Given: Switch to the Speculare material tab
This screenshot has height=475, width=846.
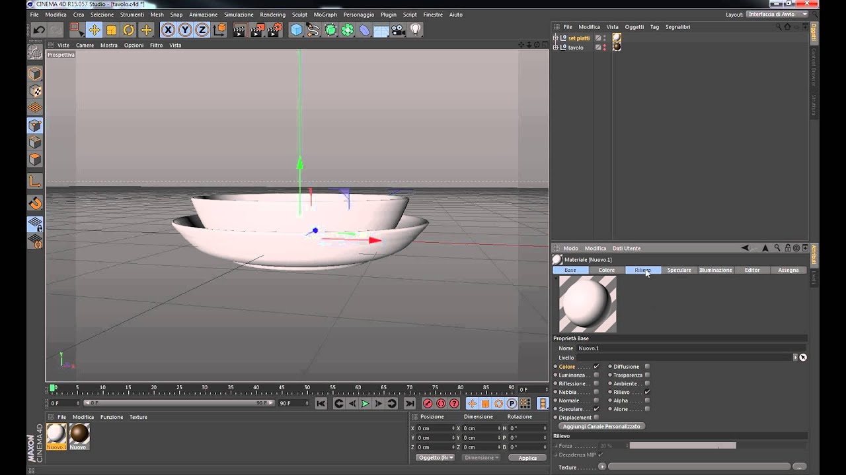Looking at the screenshot, I should pyautogui.click(x=679, y=270).
